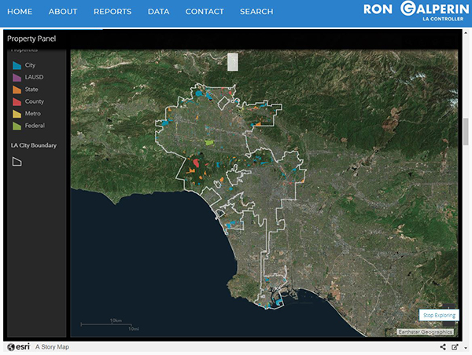Expand the small footer dropdown arrow
This screenshot has width=472, height=355.
[466, 346]
